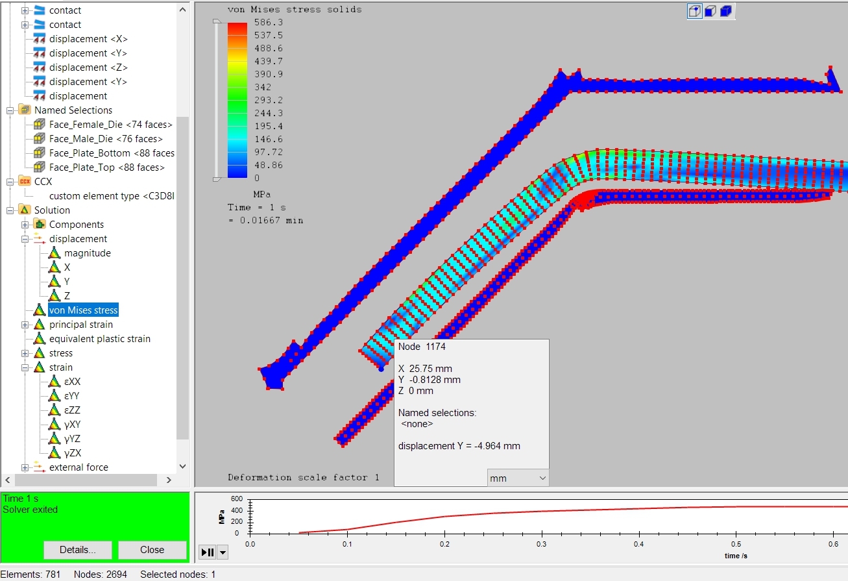Select displacement row directly above Named Selections

(78, 96)
